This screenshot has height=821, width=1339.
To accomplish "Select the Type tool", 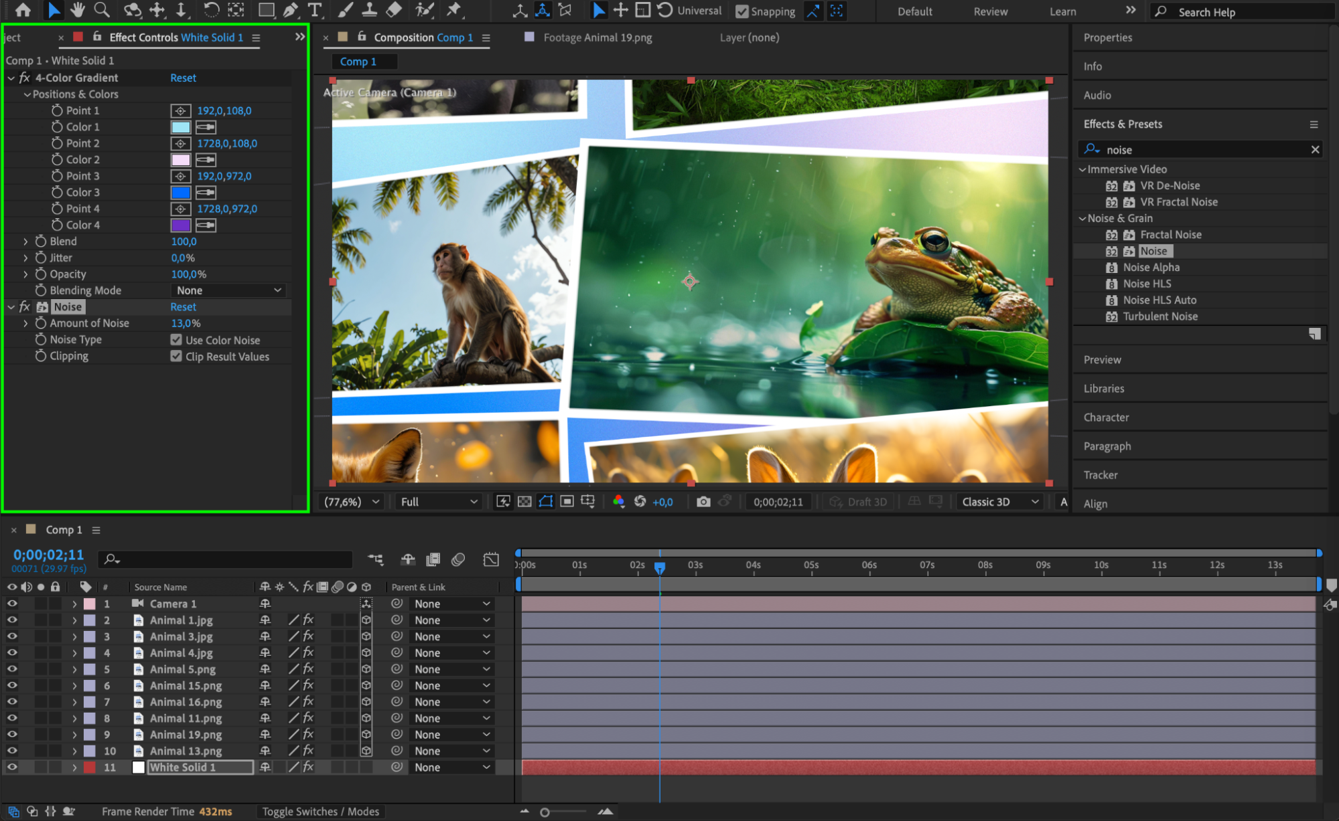I will coord(314,9).
